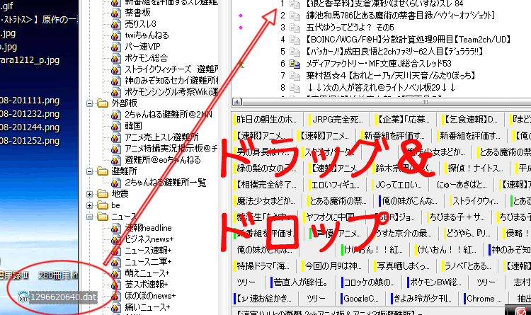
Task: Select the ニュース速報+ board
Action: point(148,251)
